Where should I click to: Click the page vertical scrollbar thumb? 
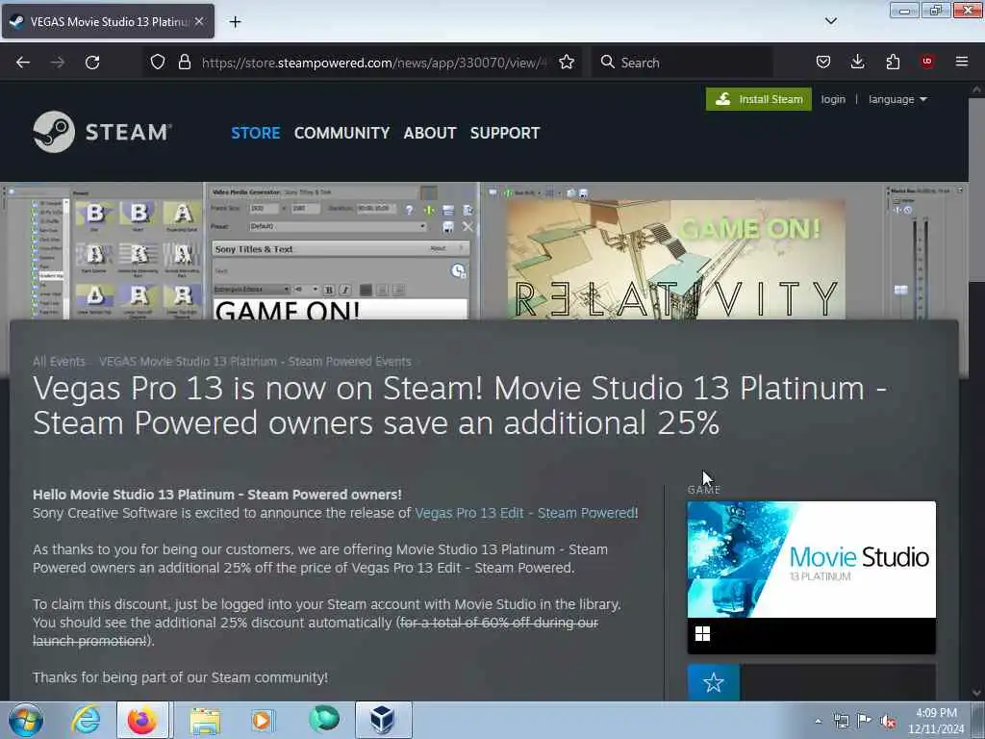tap(976, 189)
